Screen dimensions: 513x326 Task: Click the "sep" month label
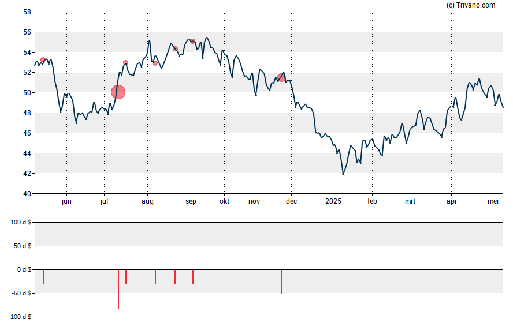[191, 201]
